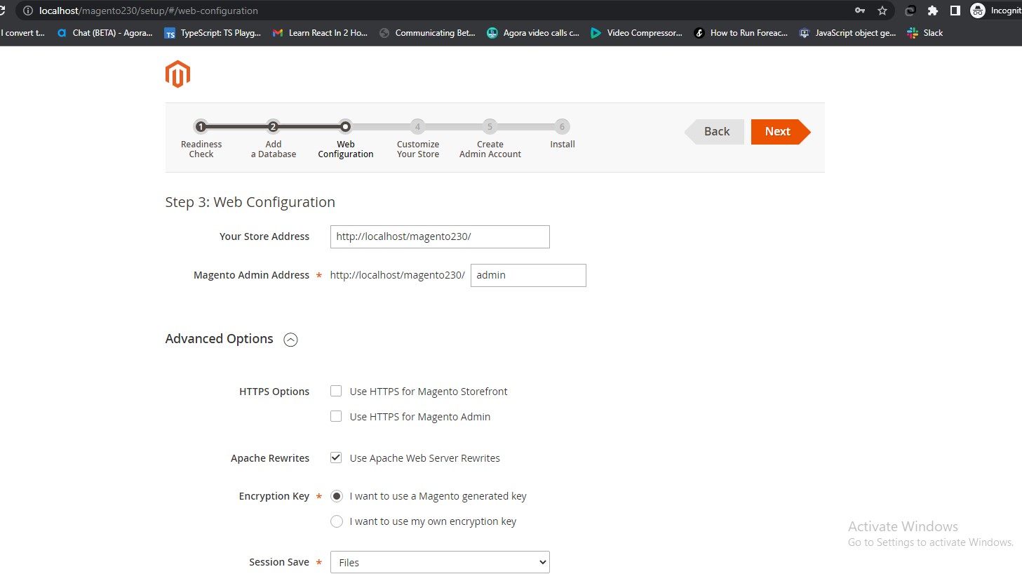1022x574 pixels.
Task: Open the browser side panel icon
Action: pos(955,11)
